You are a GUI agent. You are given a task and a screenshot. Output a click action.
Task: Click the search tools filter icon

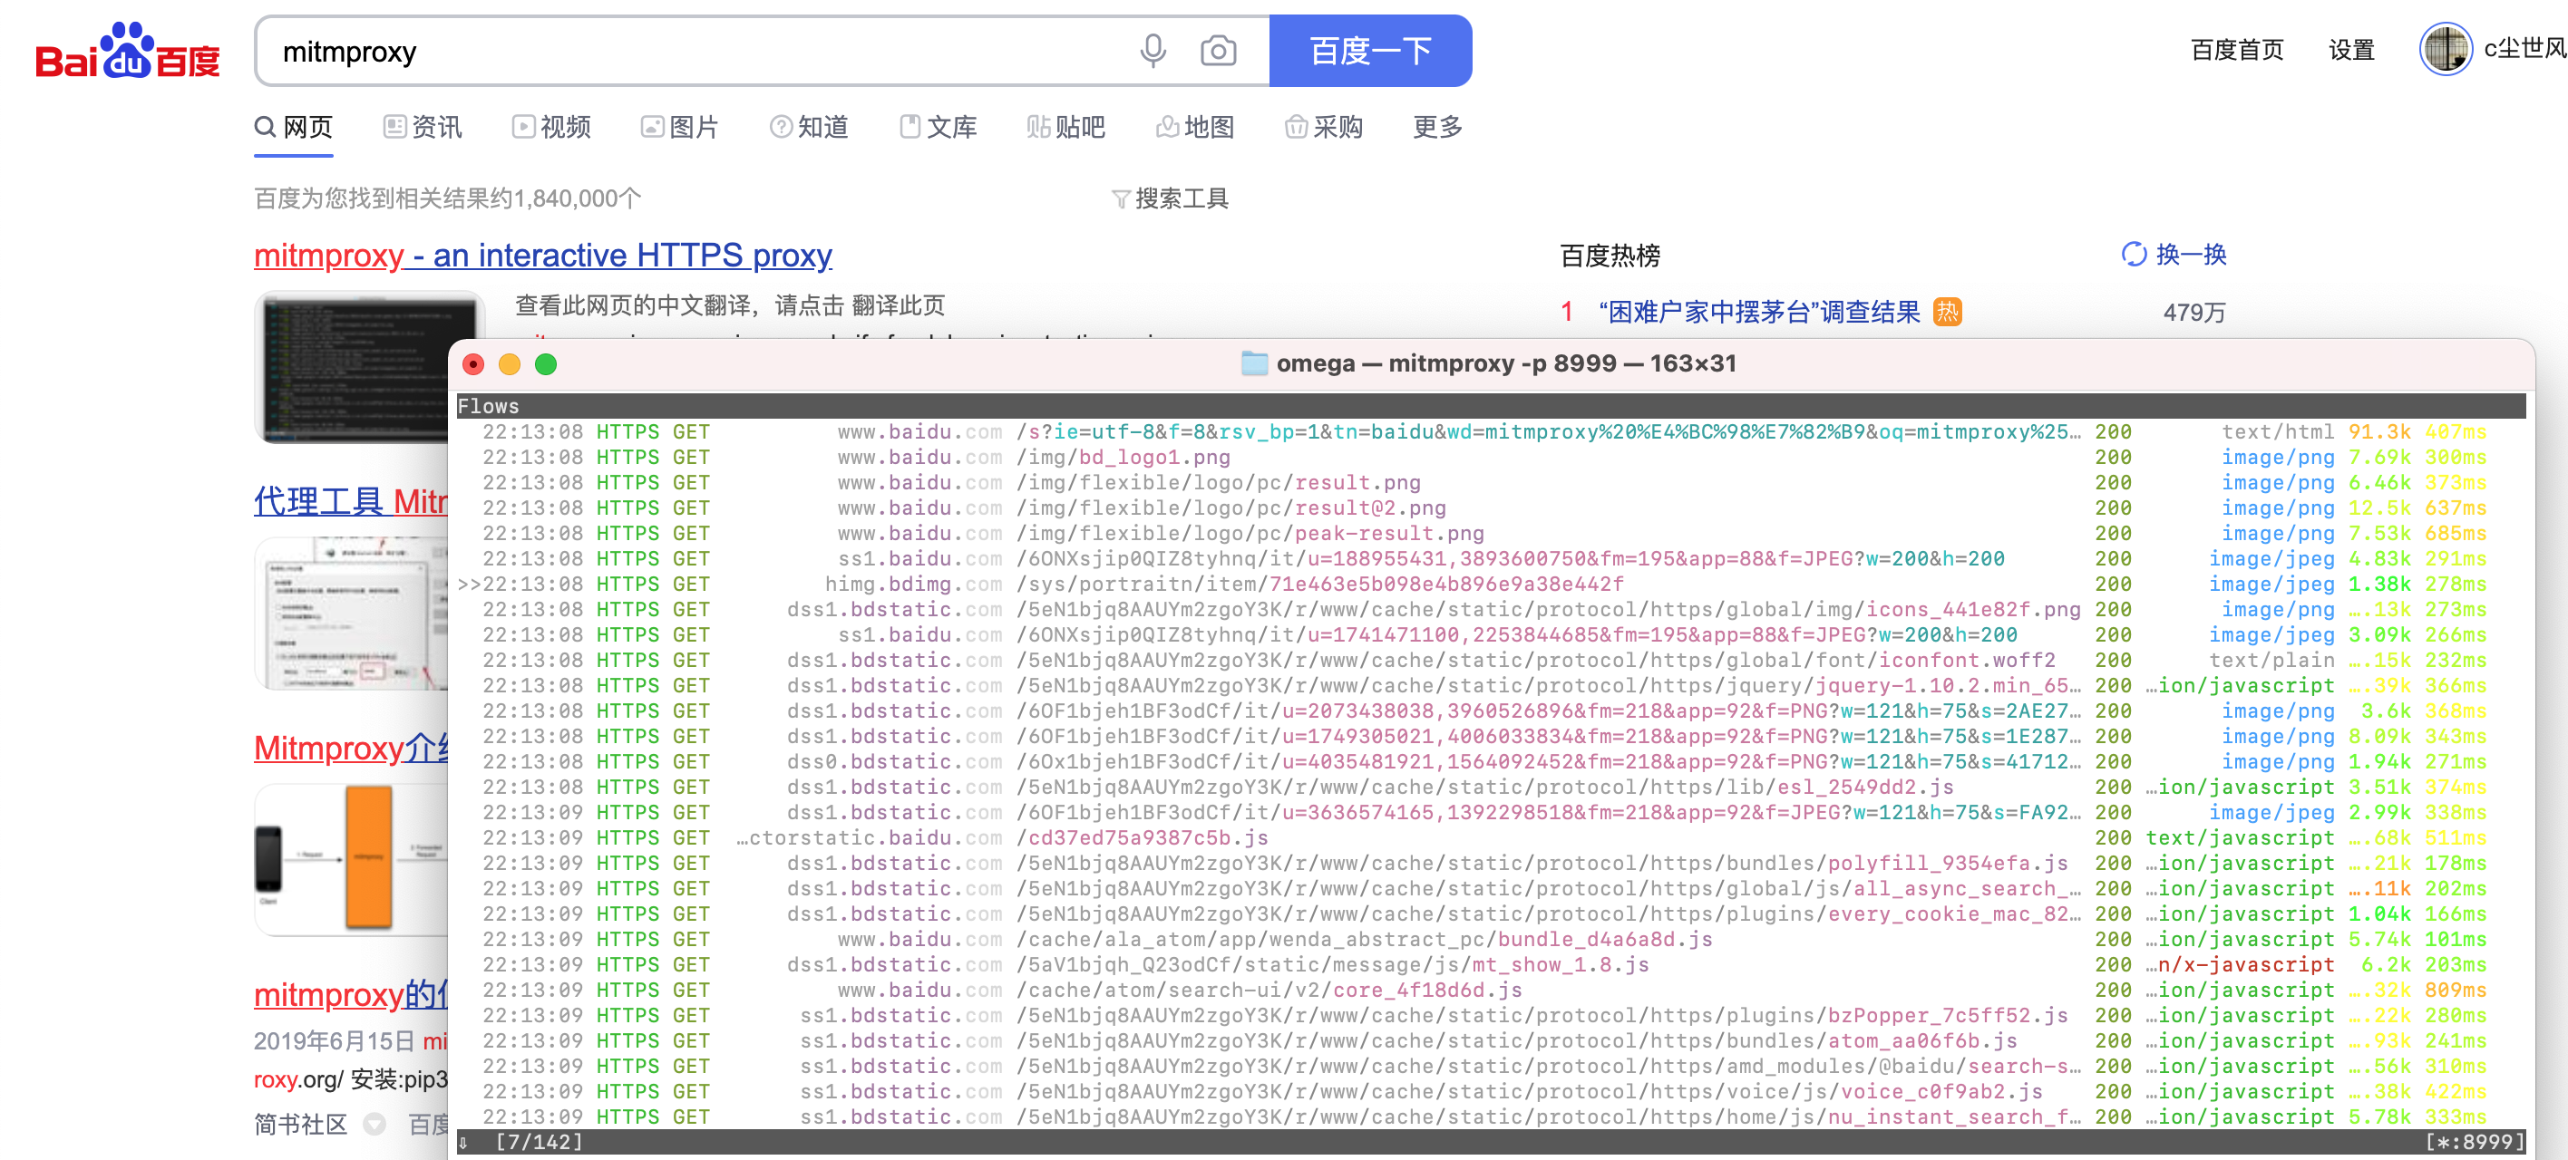click(1121, 199)
